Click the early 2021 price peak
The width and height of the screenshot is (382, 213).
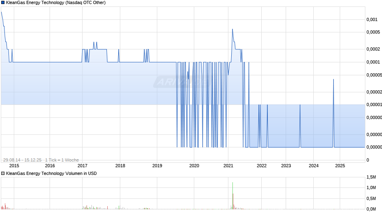point(232,30)
